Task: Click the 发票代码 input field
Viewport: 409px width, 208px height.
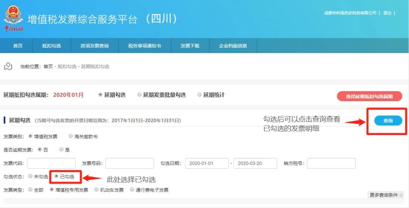Action: [51, 163]
